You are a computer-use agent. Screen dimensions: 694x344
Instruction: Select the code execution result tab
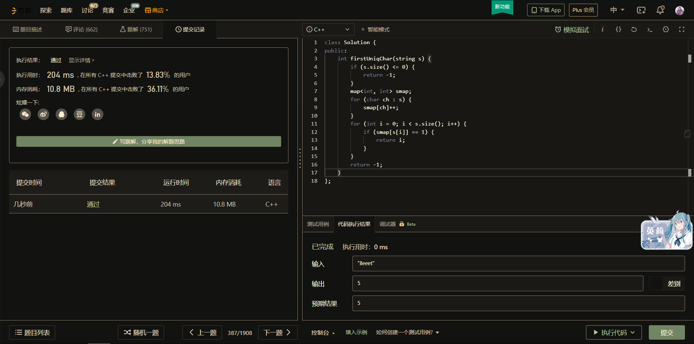click(354, 224)
